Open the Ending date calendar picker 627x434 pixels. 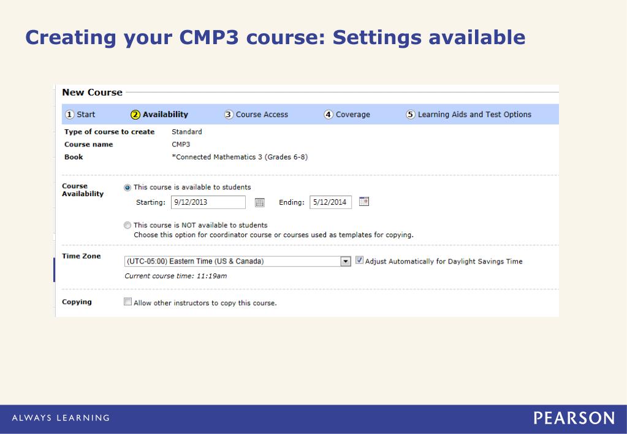(x=364, y=202)
